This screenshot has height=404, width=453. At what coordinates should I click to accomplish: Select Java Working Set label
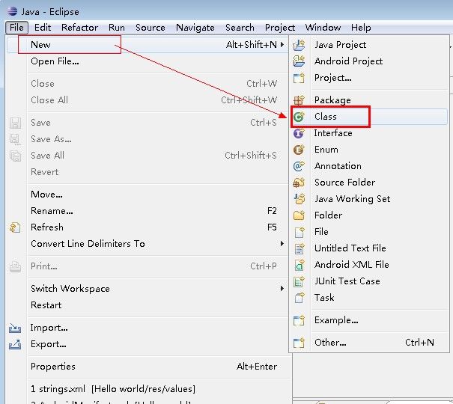click(x=352, y=199)
